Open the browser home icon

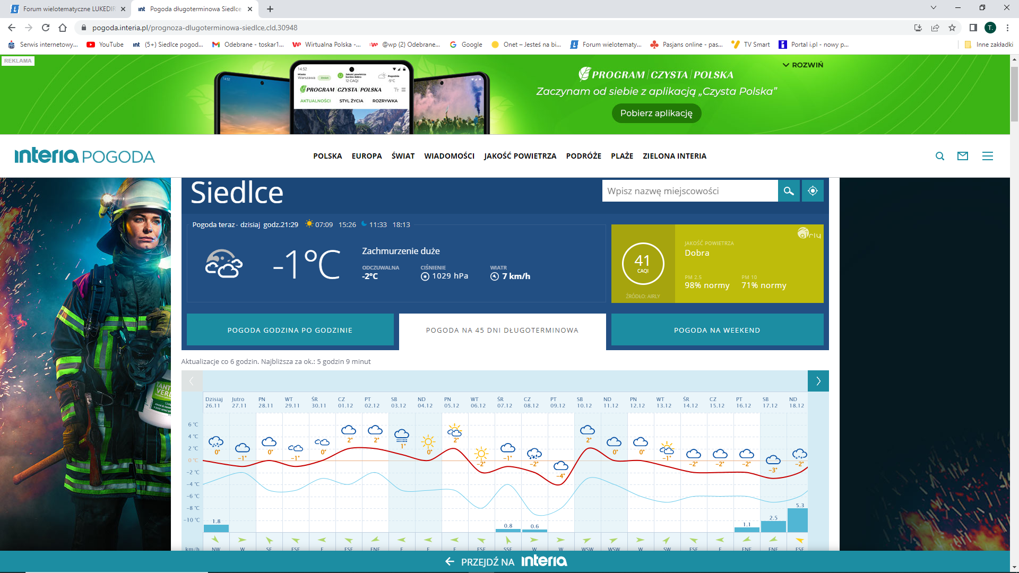coord(63,28)
